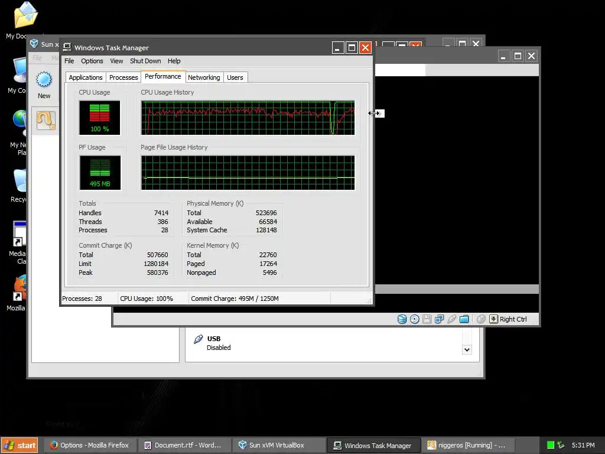The height and width of the screenshot is (454, 605).
Task: Click the status bar Commit Charge: 495M / 1250M
Action: coord(235,299)
